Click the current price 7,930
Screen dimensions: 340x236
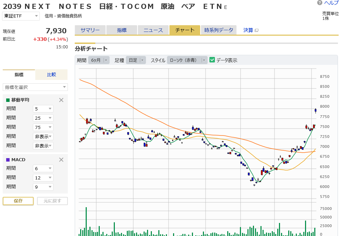click(x=56, y=31)
